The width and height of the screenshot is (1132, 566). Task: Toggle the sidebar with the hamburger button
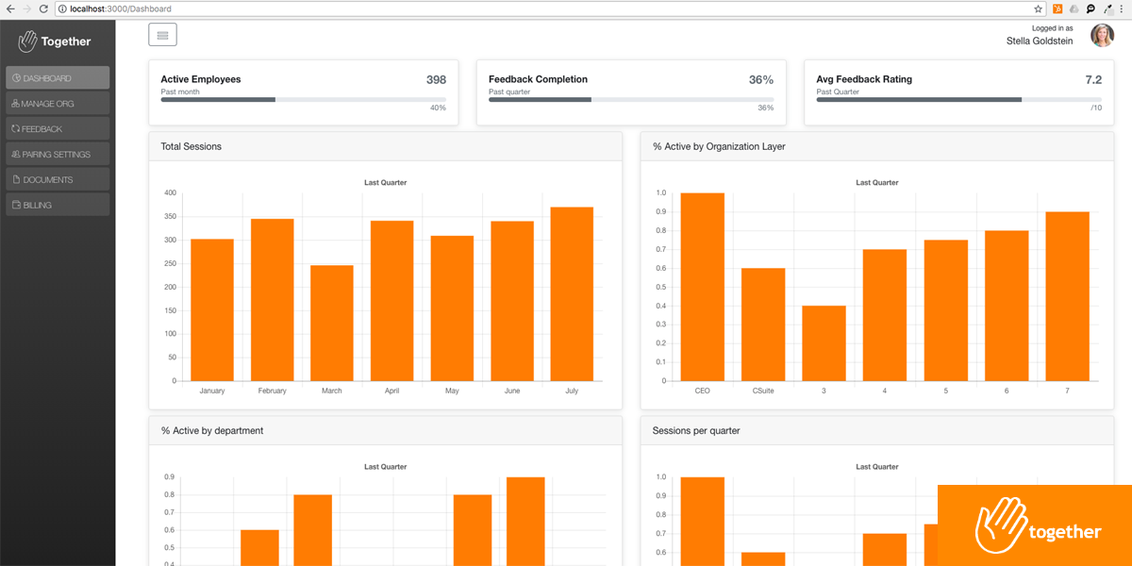tap(162, 35)
